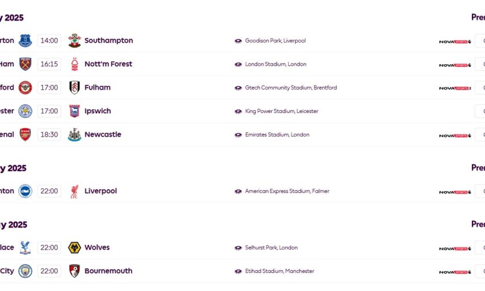Image resolution: width=485 pixels, height=291 pixels.
Task: Click the Novasports logo on the Newcastle row
Action: [x=455, y=136]
